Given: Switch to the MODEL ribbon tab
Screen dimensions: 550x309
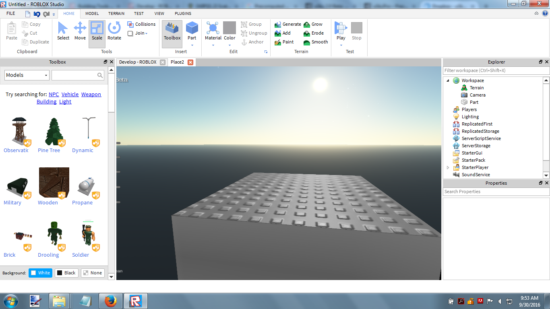Looking at the screenshot, I should pos(92,13).
